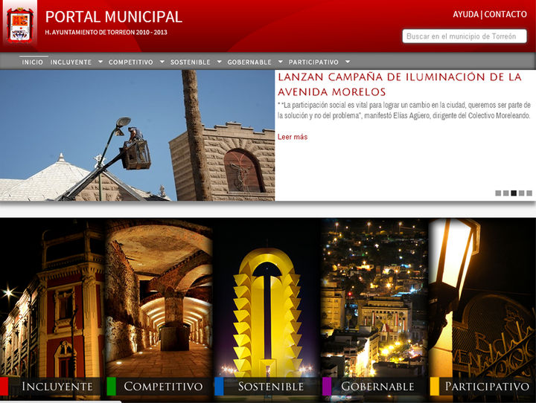Expand the Participativo dropdown arrow in navigation bar
The height and width of the screenshot is (403, 536).
(x=348, y=62)
